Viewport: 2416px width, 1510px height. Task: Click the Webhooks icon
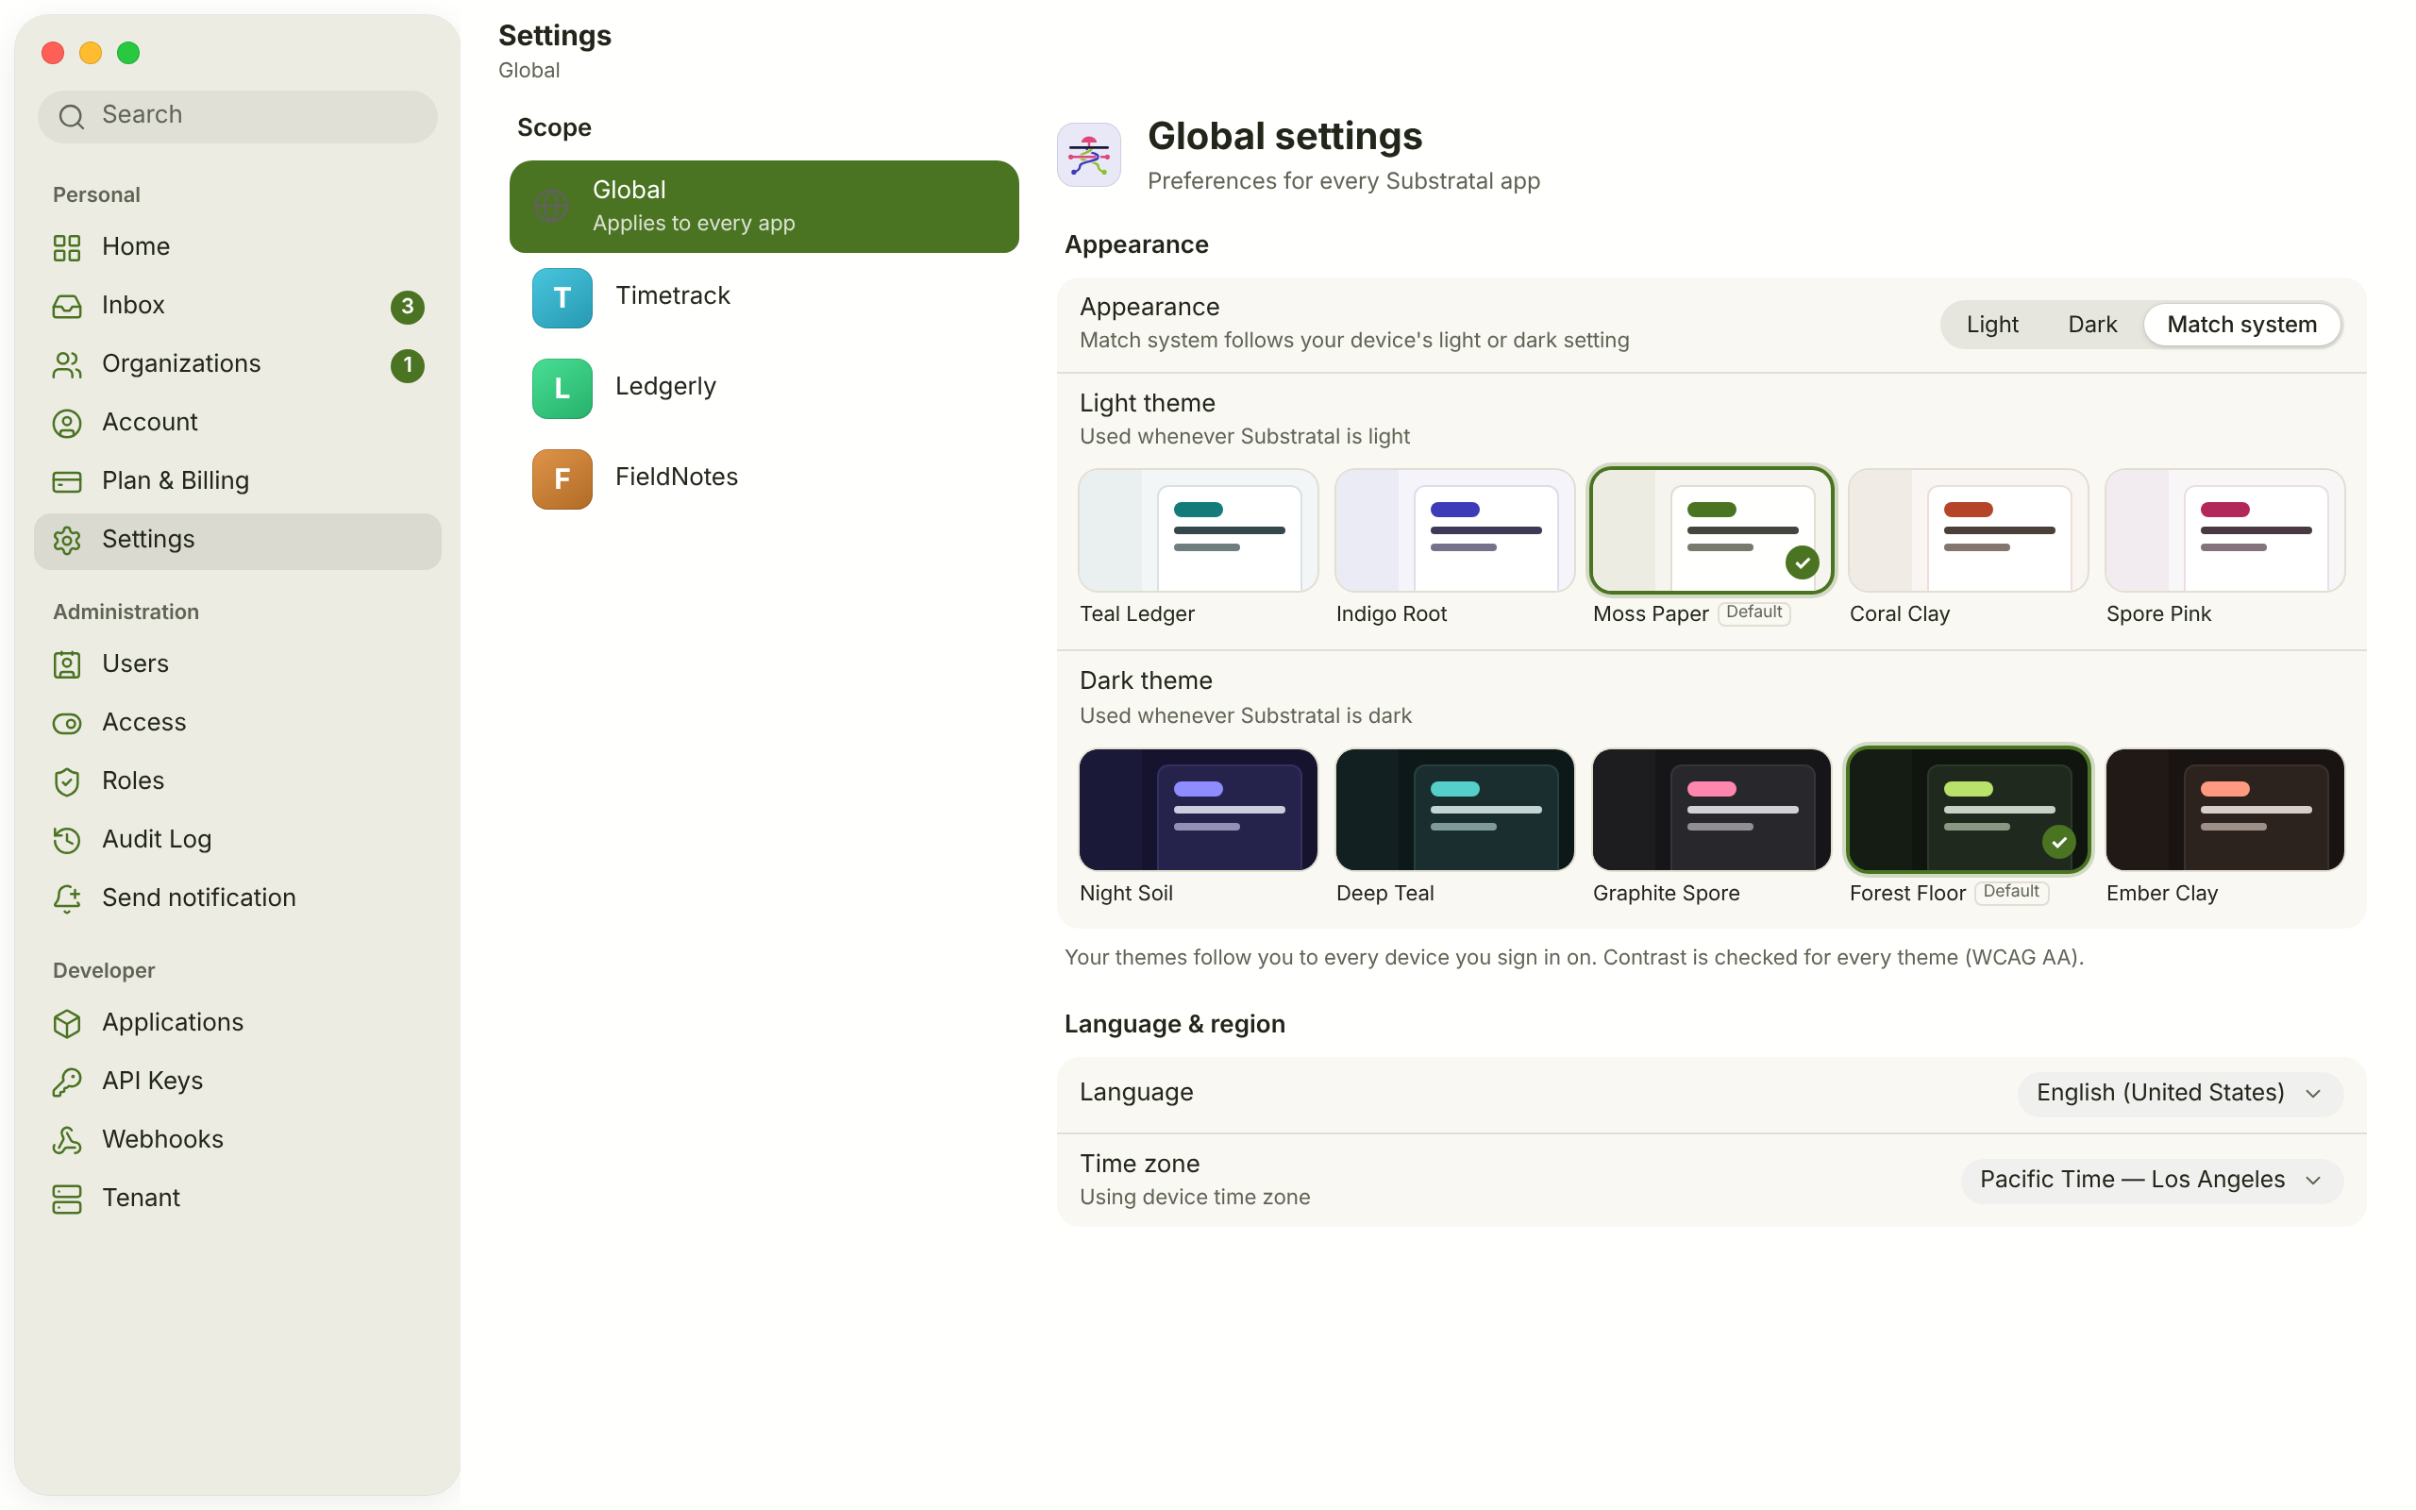[67, 1139]
